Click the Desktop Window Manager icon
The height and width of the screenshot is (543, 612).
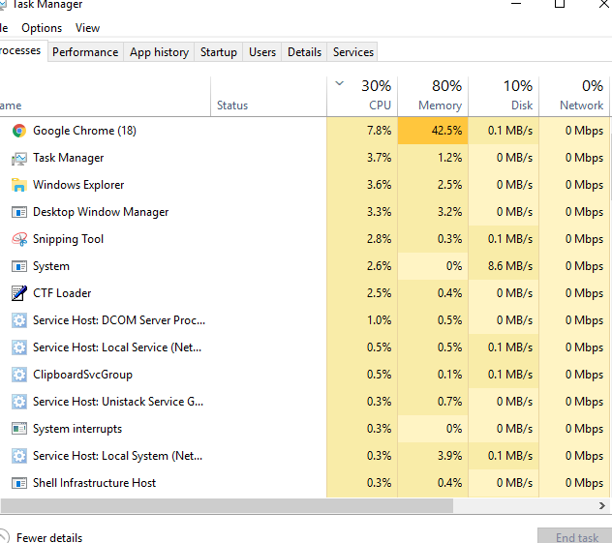(19, 212)
